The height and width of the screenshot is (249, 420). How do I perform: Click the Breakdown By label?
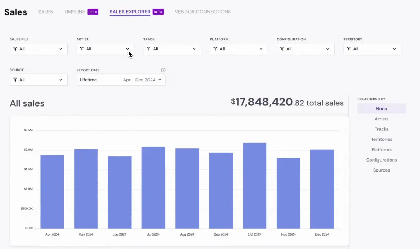point(372,99)
